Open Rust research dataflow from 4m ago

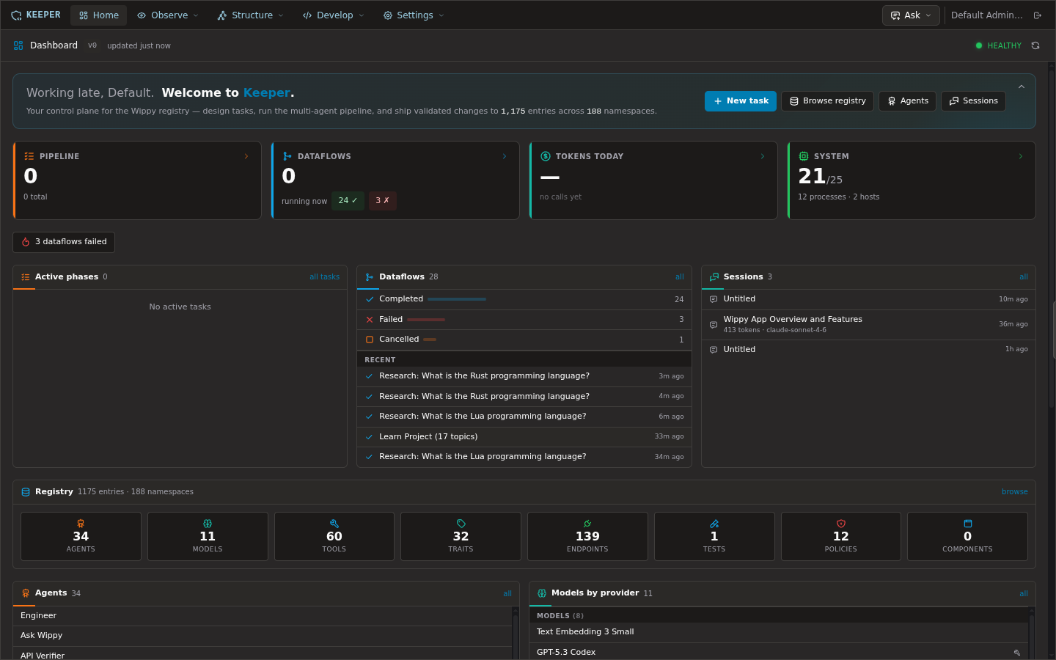coord(524,397)
